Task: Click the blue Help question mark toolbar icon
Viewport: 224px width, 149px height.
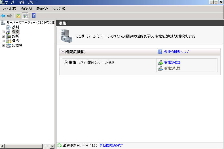Action: pos(33,16)
